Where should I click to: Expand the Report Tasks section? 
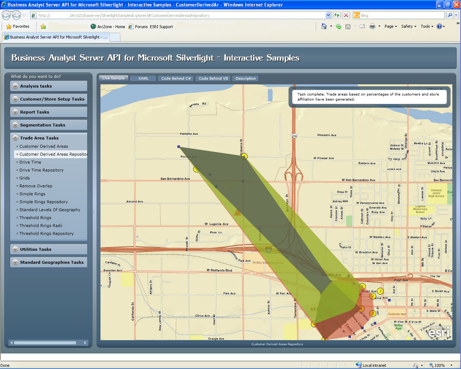[49, 112]
